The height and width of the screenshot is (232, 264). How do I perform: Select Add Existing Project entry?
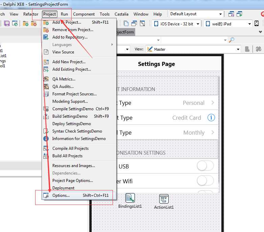pyautogui.click(x=79, y=69)
